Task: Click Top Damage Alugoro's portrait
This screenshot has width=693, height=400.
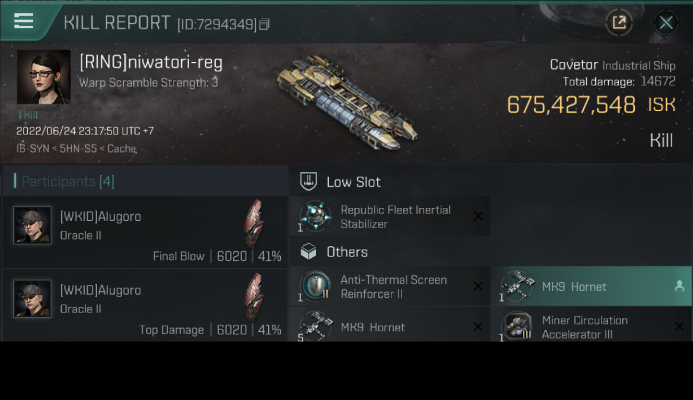Action: coord(33,299)
